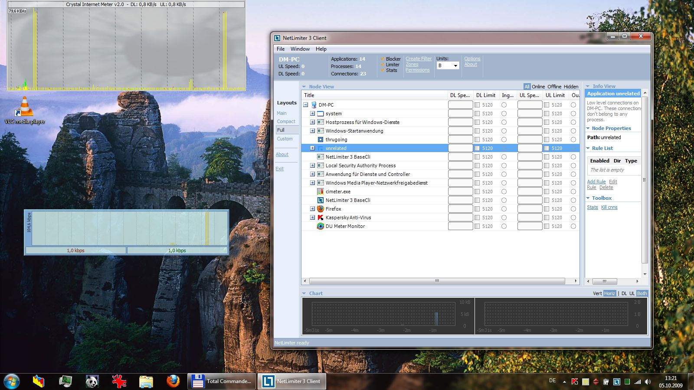Collapse the Chart panel
694x390 pixels.
[304, 293]
